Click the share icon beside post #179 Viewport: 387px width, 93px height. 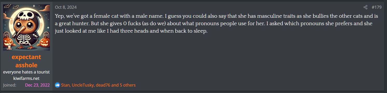click(365, 7)
